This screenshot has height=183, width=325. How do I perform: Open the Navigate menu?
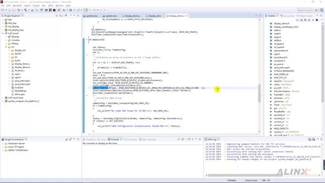17,6
